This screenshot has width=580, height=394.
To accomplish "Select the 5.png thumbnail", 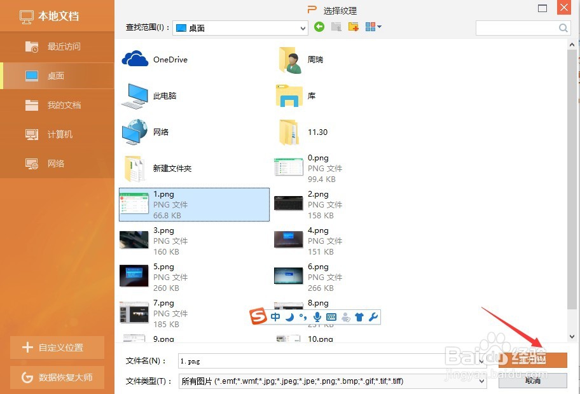I will tap(134, 276).
